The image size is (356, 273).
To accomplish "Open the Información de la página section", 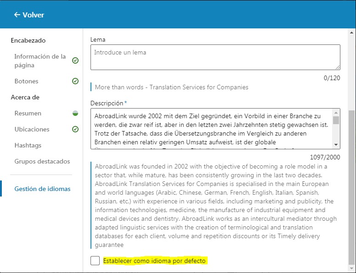I will click(x=40, y=60).
